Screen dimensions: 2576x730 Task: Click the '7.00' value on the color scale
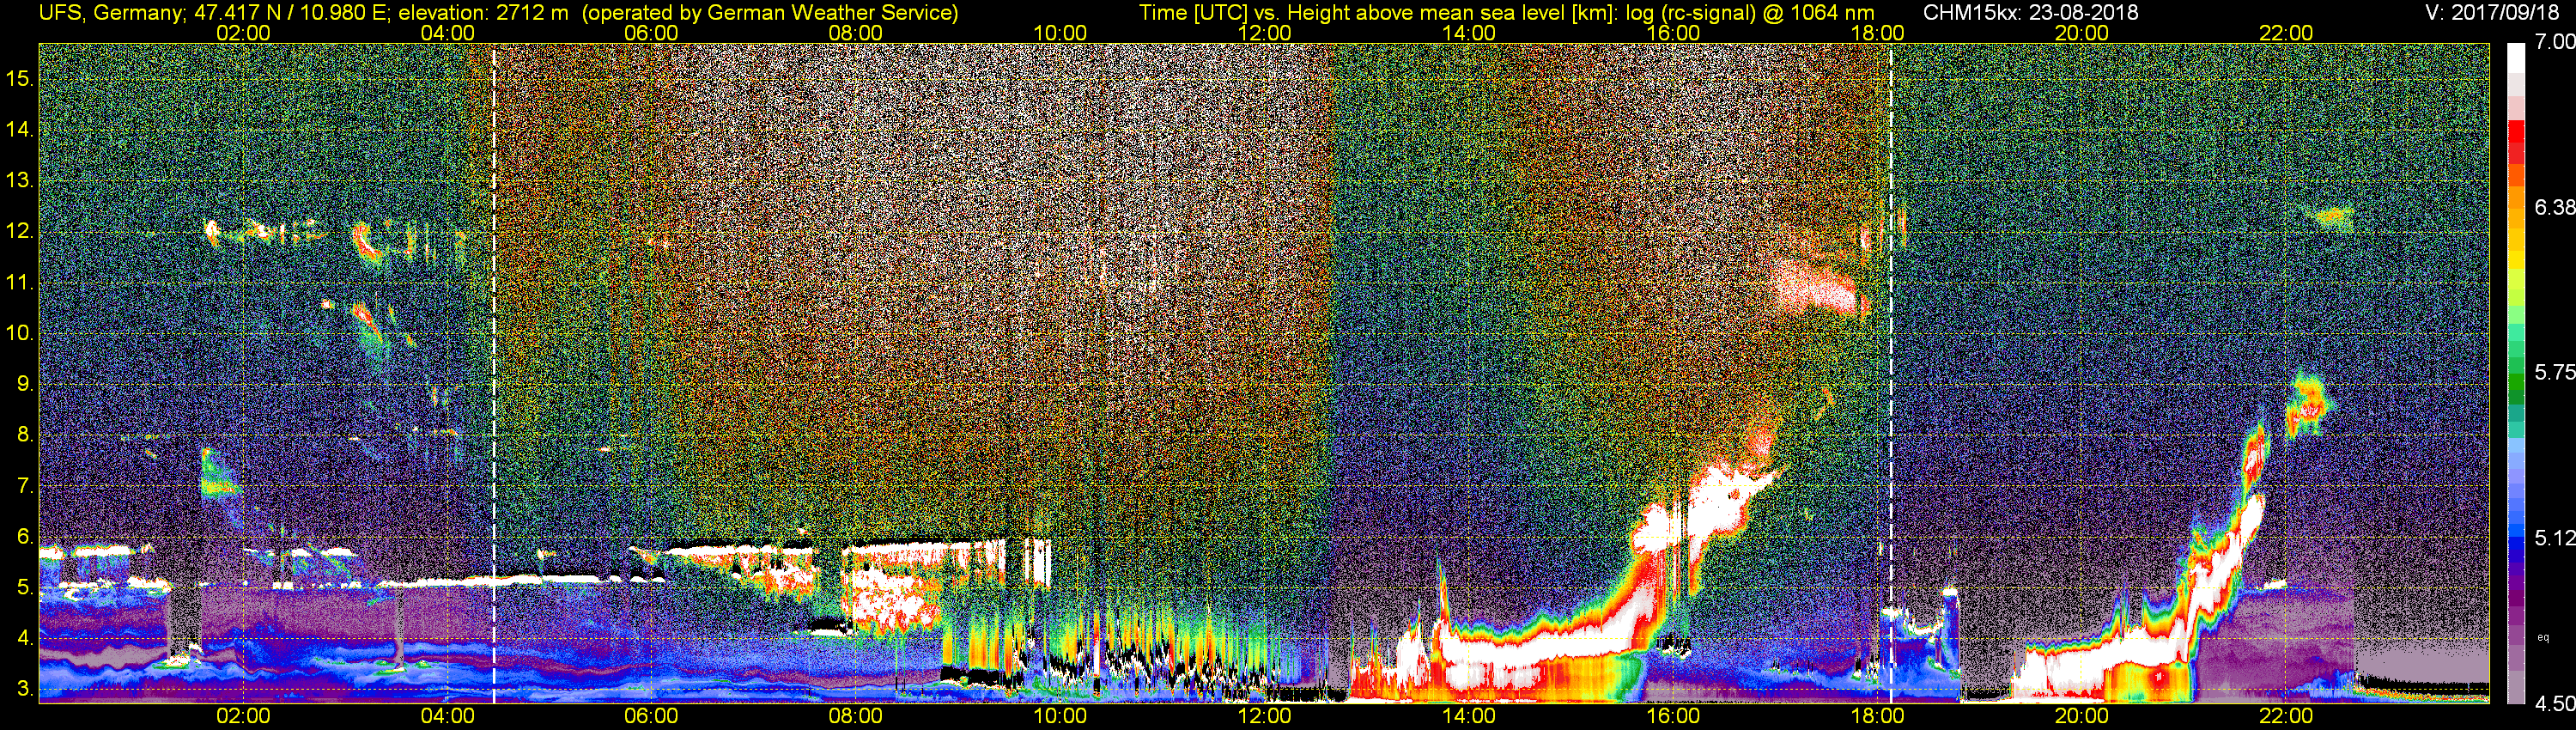[x=2555, y=42]
